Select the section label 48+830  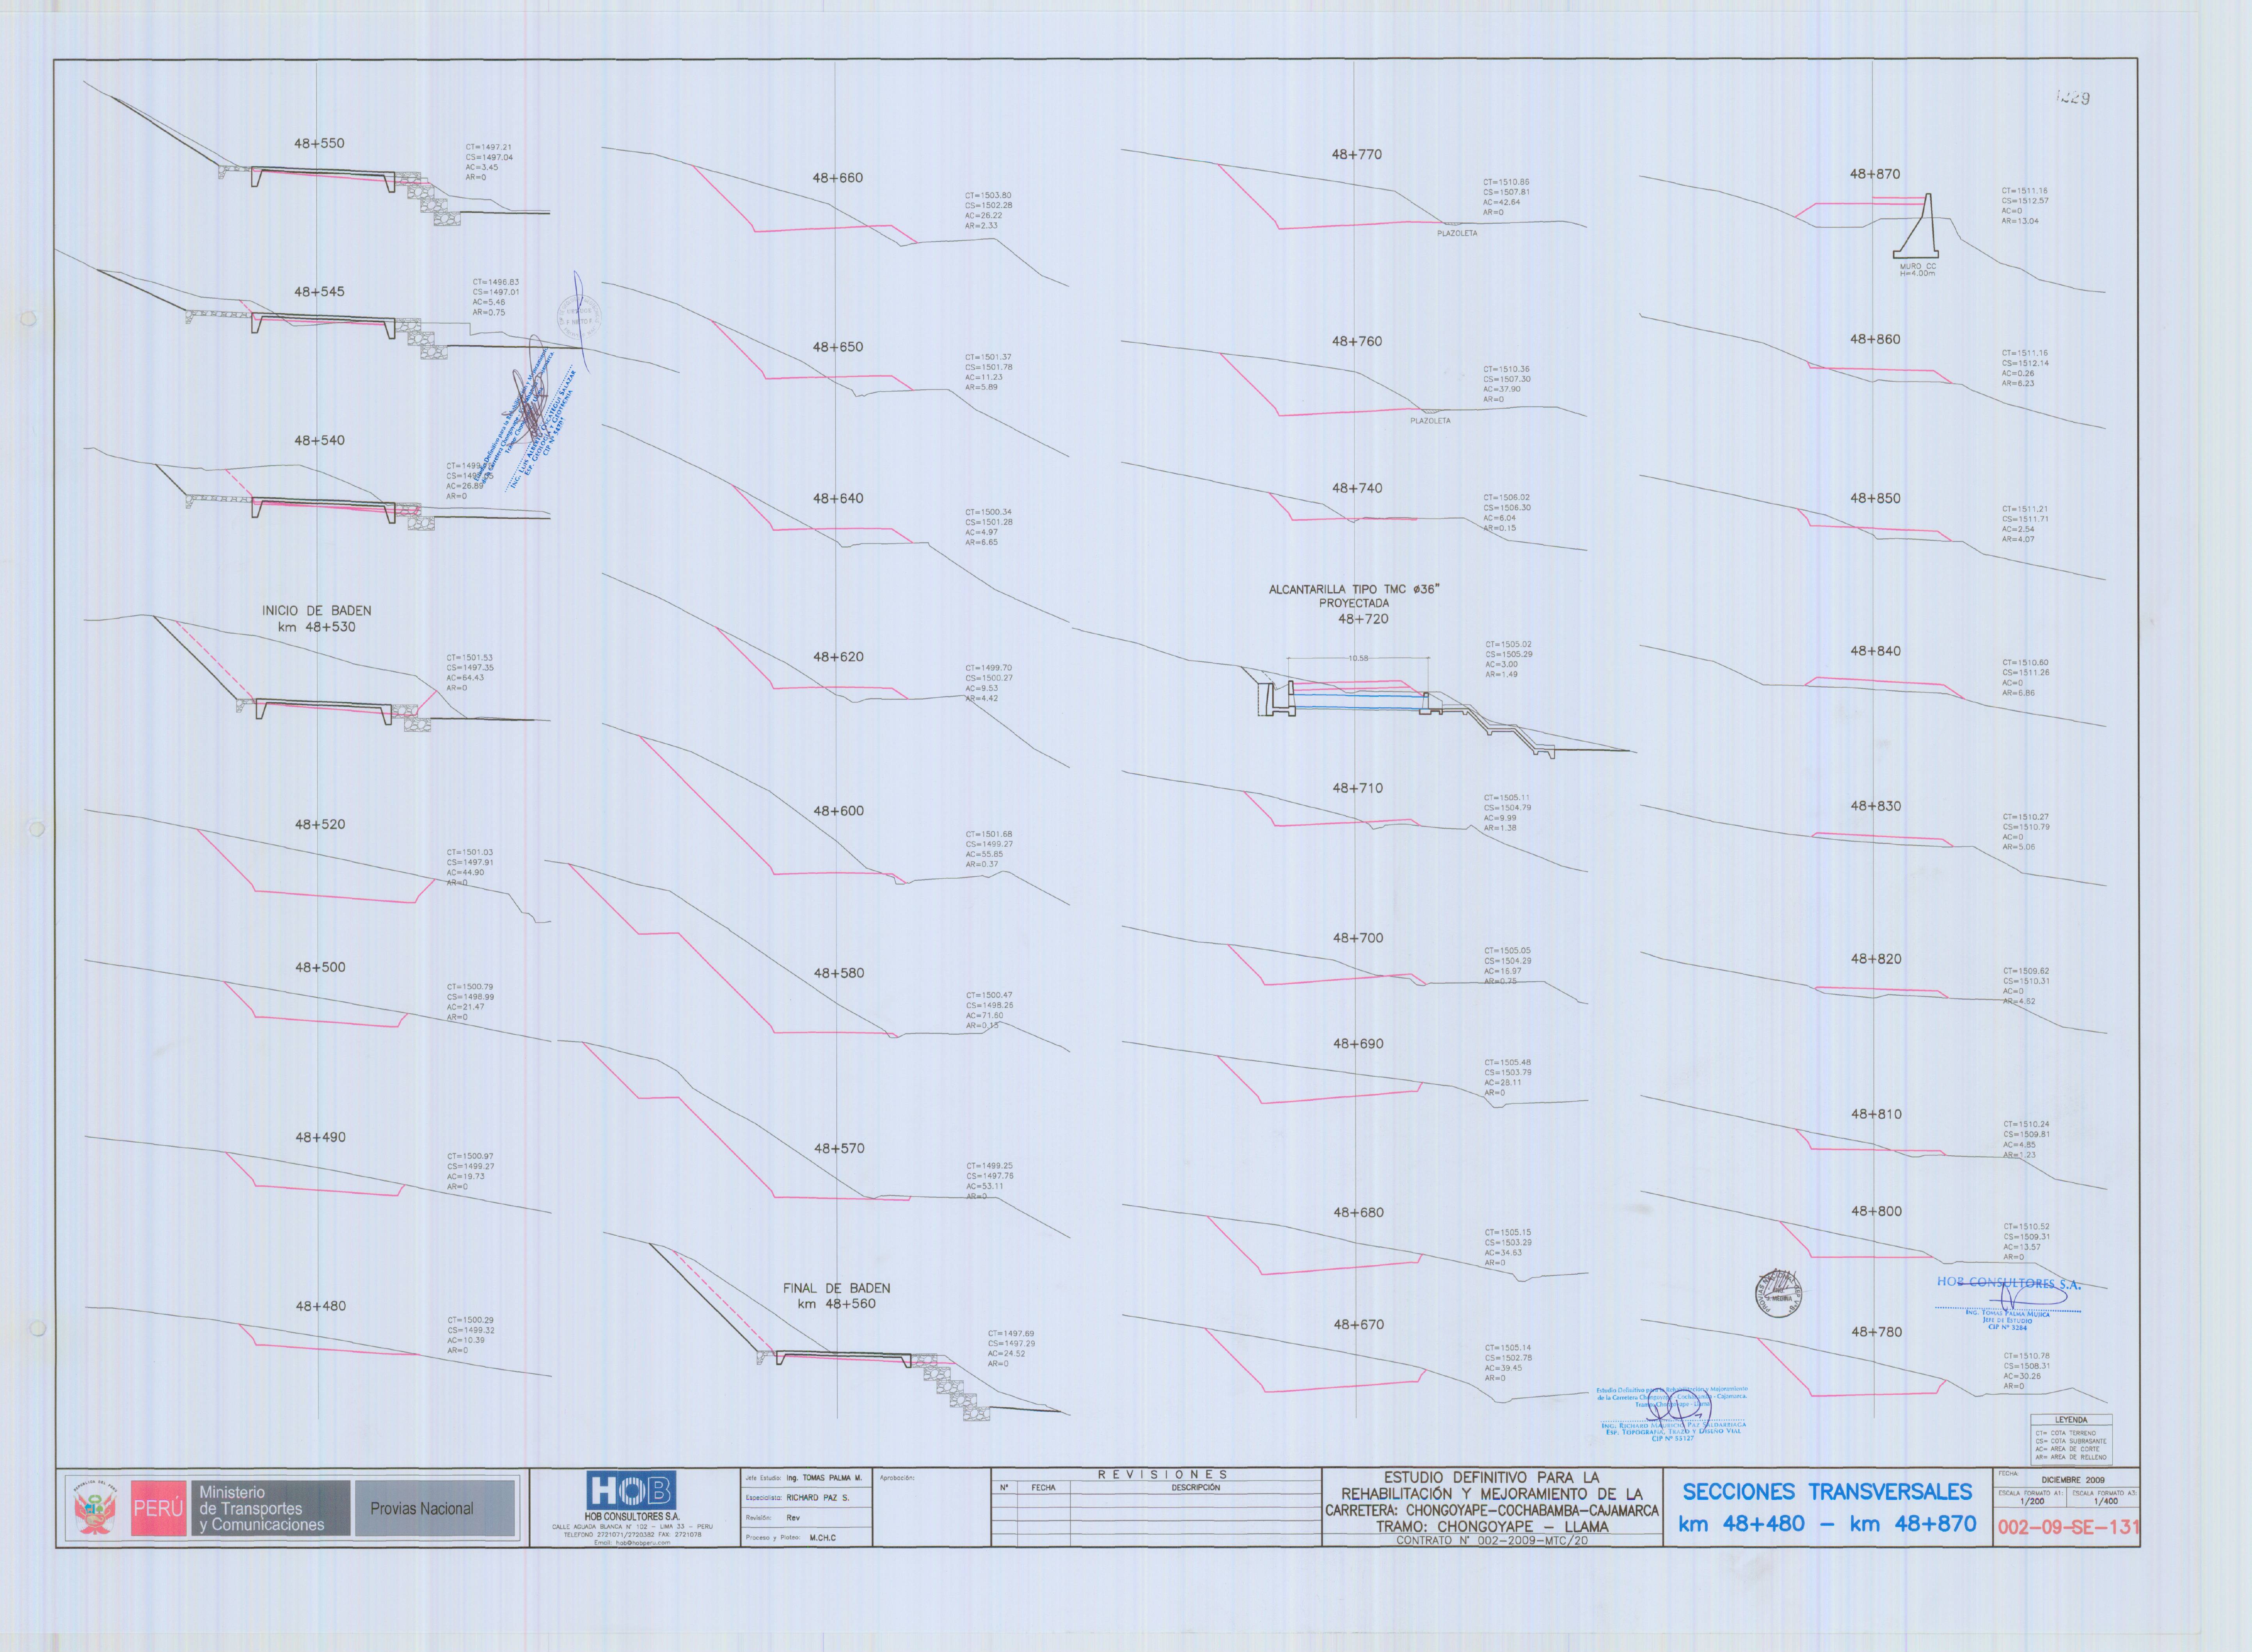(1876, 806)
